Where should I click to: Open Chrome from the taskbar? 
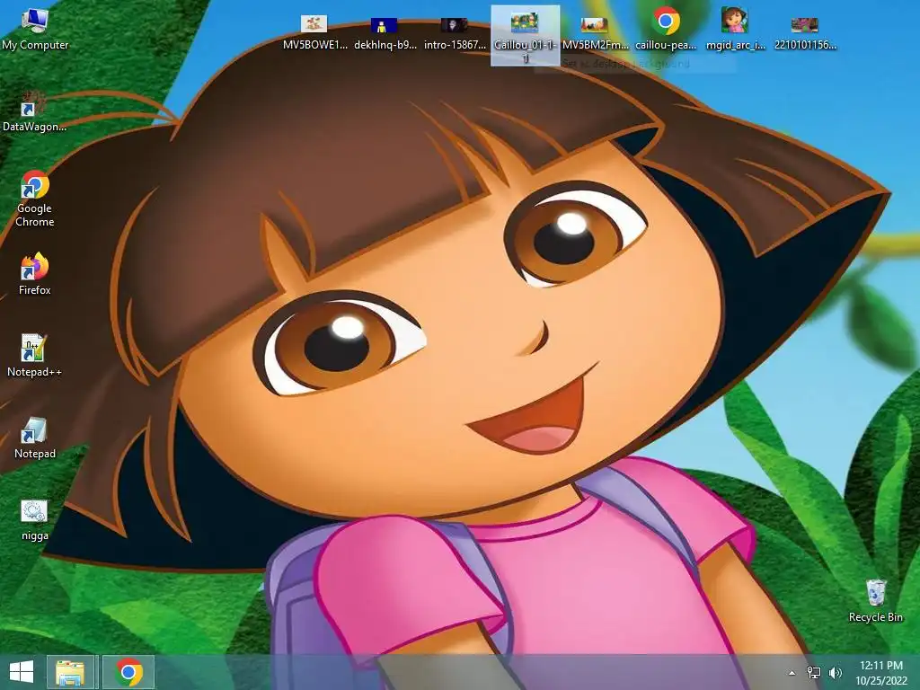[128, 672]
